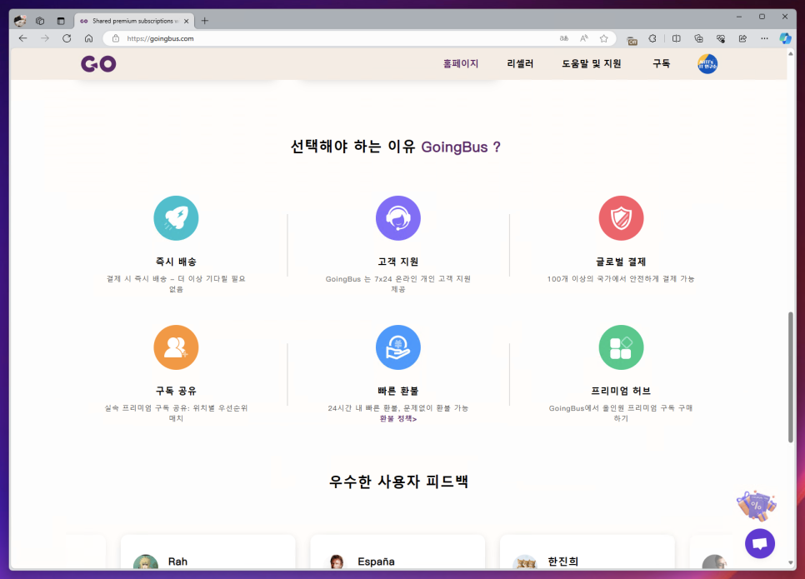Image resolution: width=805 pixels, height=579 pixels.
Task: Click the 구독 공유 heading text
Action: coord(176,391)
